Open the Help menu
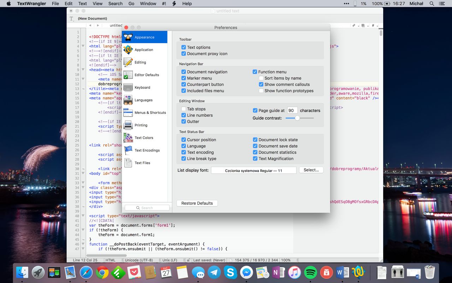 point(187,4)
